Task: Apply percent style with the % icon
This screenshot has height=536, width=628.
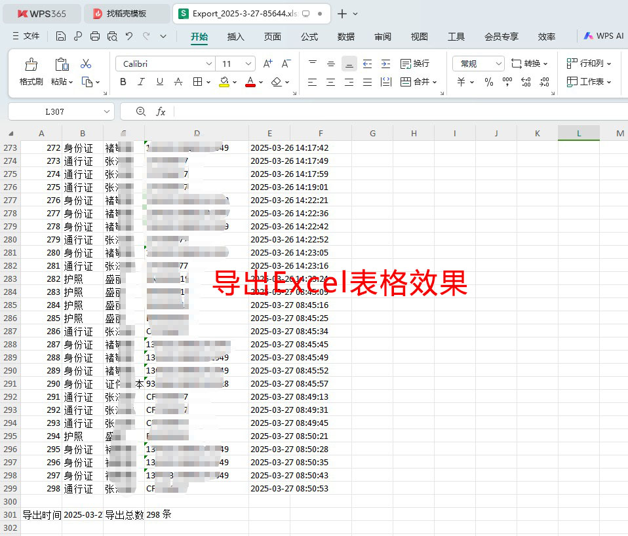Action: (x=489, y=80)
